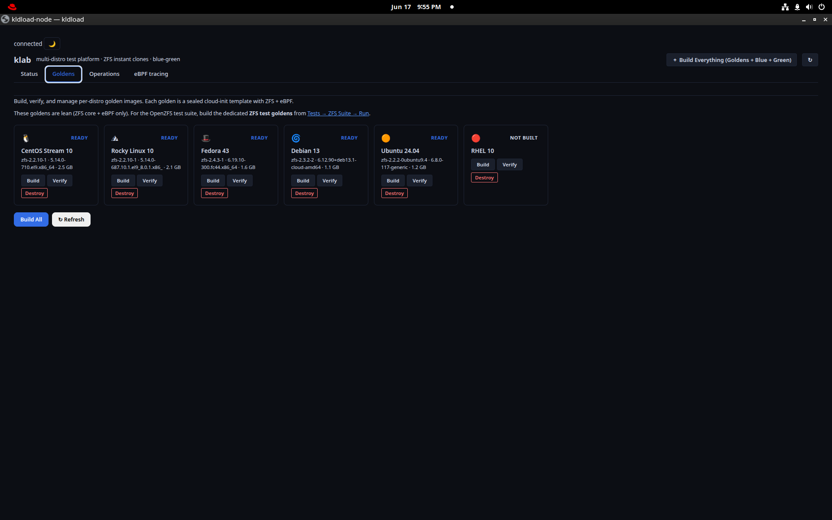
Task: Select the Goldens tab
Action: click(x=63, y=74)
